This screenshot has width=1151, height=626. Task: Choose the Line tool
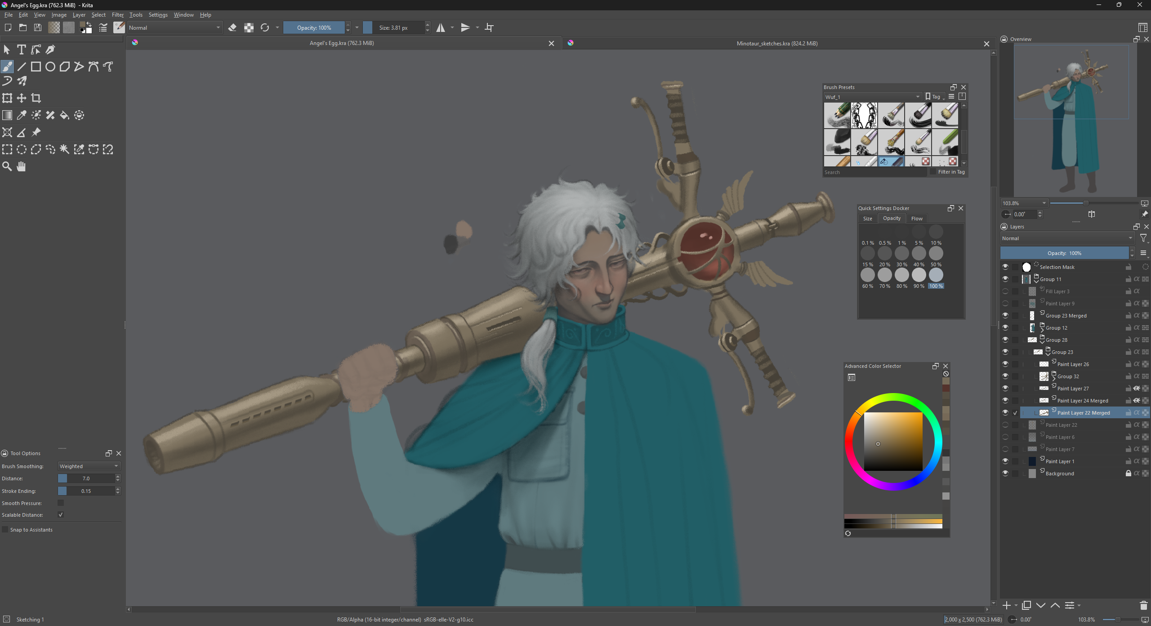[x=22, y=67]
